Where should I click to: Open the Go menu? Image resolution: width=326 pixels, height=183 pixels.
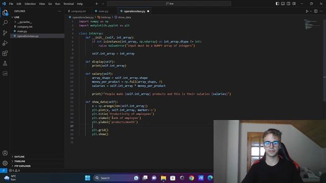pos(50,4)
